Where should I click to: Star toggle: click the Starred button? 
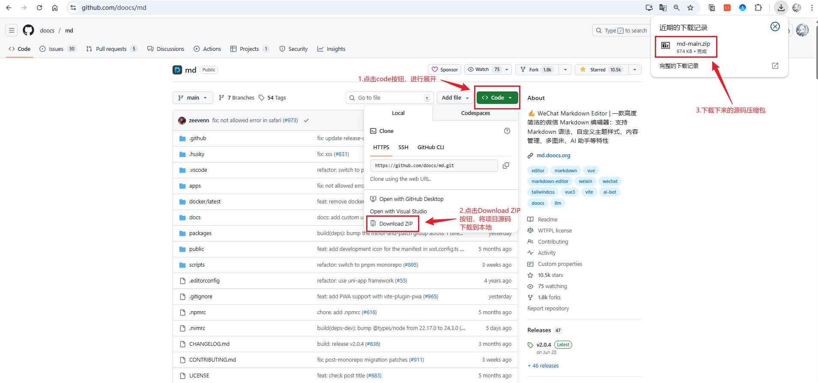(602, 70)
